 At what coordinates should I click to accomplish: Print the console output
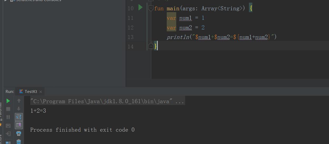click(19, 133)
